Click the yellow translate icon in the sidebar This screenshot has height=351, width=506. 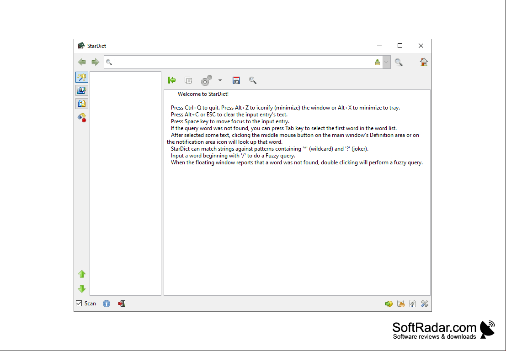(82, 104)
